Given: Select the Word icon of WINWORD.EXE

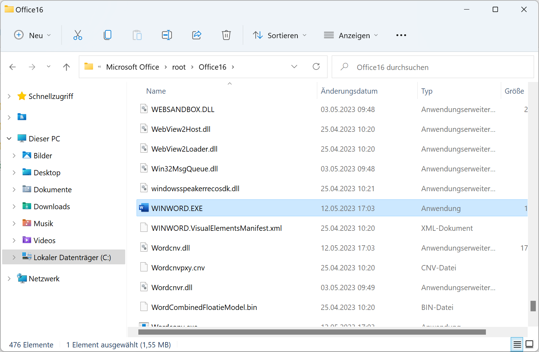Looking at the screenshot, I should coord(144,208).
